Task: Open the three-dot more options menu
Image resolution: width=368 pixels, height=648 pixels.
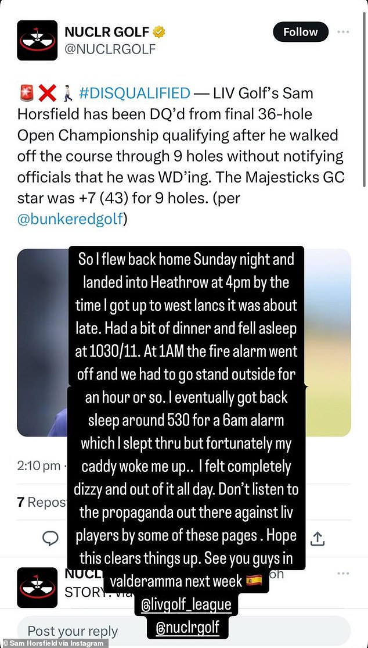Action: click(x=344, y=32)
